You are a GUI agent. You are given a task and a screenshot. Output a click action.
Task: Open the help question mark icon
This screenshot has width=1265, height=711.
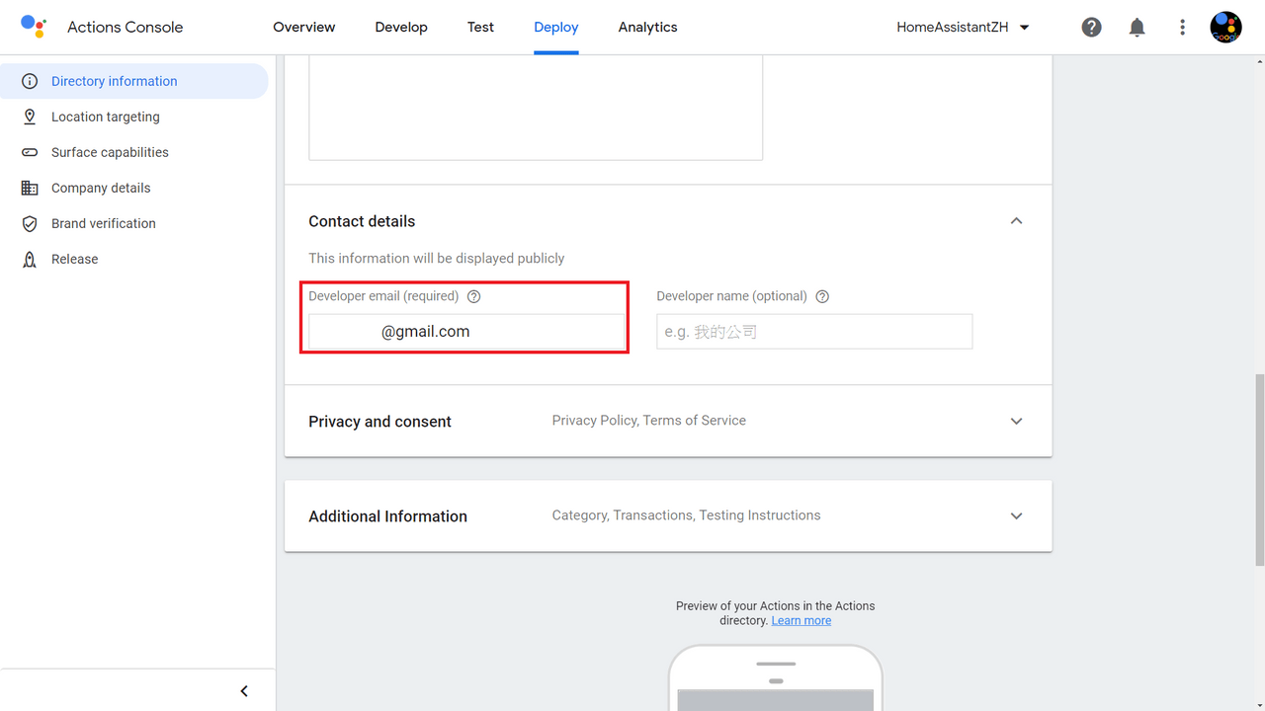(x=1091, y=28)
